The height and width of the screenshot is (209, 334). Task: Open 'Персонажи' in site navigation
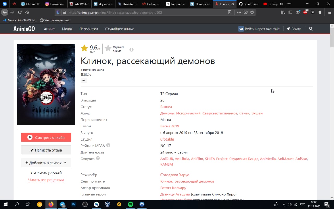(88, 29)
